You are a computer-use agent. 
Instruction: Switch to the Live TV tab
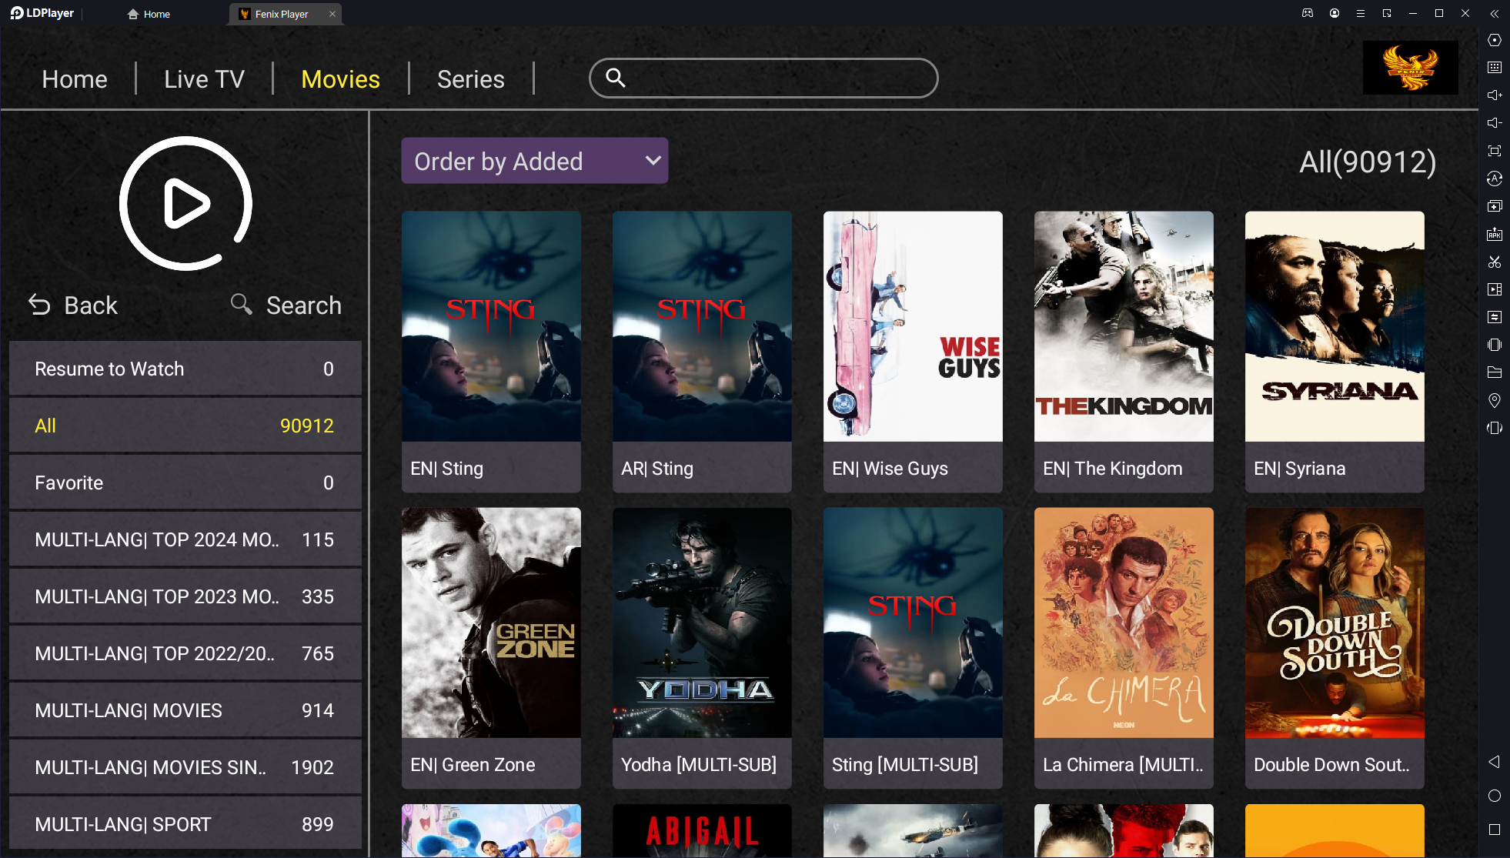[x=204, y=78]
